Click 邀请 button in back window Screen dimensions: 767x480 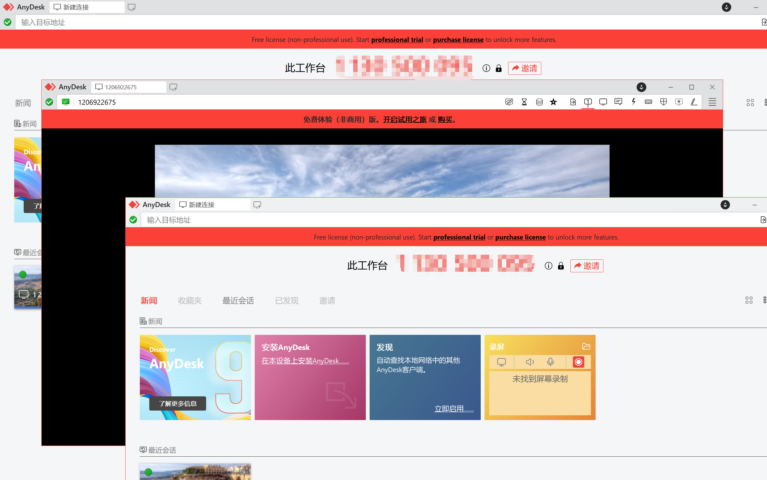click(525, 68)
